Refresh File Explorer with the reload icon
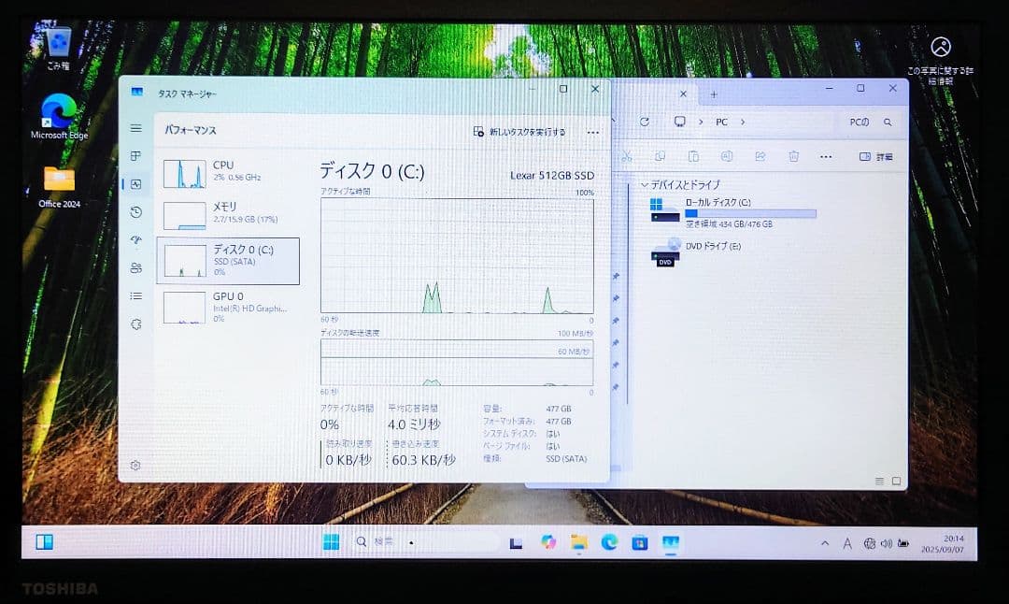 coord(644,122)
